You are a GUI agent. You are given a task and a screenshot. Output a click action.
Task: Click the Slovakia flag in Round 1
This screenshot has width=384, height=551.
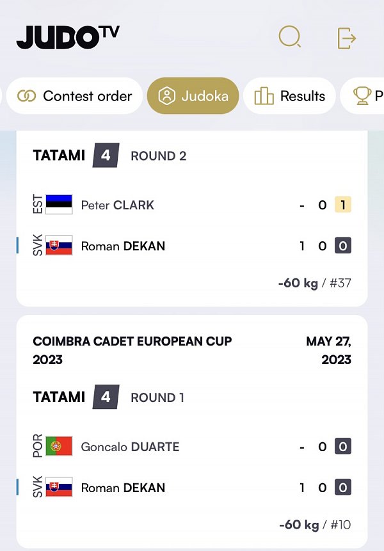pos(59,488)
